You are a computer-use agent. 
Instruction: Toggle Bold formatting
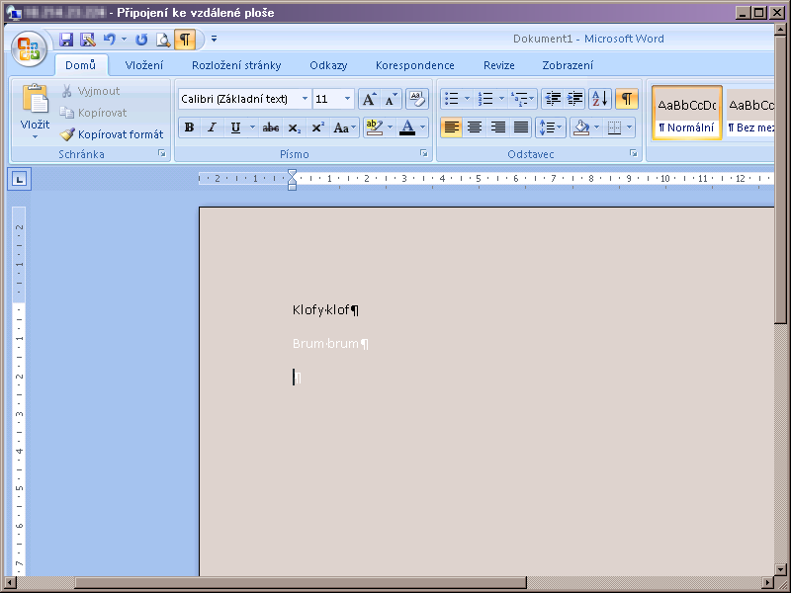pos(189,127)
